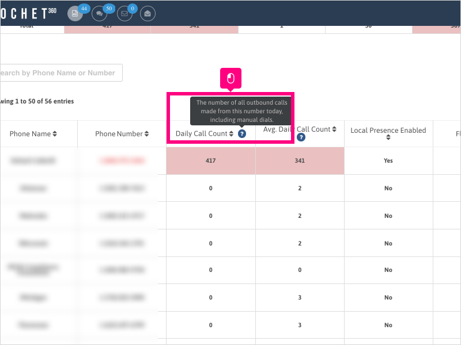Select the 341 average daily call cell
Viewport: 461px width, 345px height.
(300, 161)
